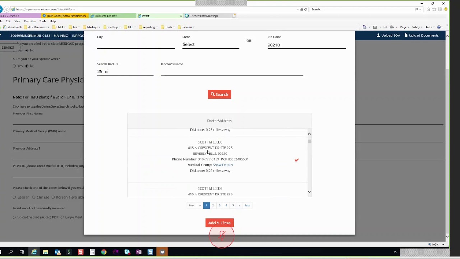
Task: Open the zoom level 100% dropdown
Action: (x=443, y=245)
